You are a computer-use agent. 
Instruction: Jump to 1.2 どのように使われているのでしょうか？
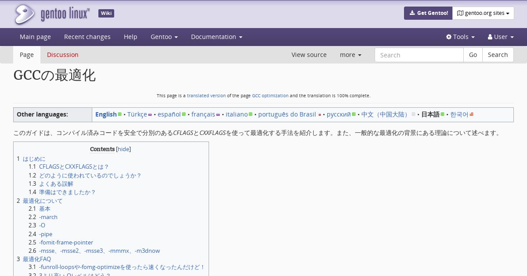pos(90,175)
